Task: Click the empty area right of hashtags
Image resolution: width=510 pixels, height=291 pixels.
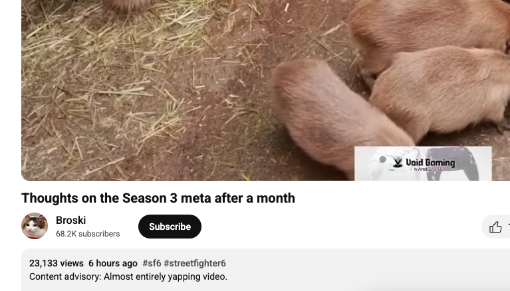Action: 358,263
